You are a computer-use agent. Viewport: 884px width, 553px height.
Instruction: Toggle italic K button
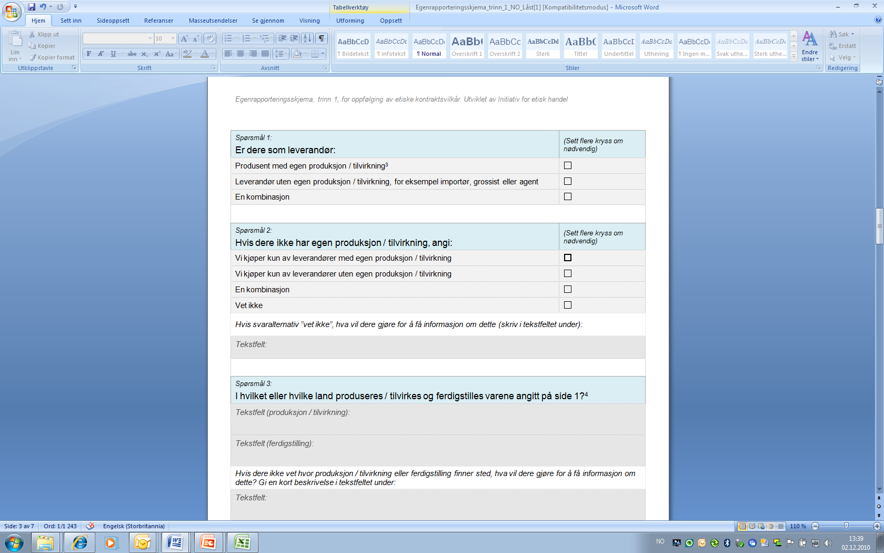pos(101,54)
